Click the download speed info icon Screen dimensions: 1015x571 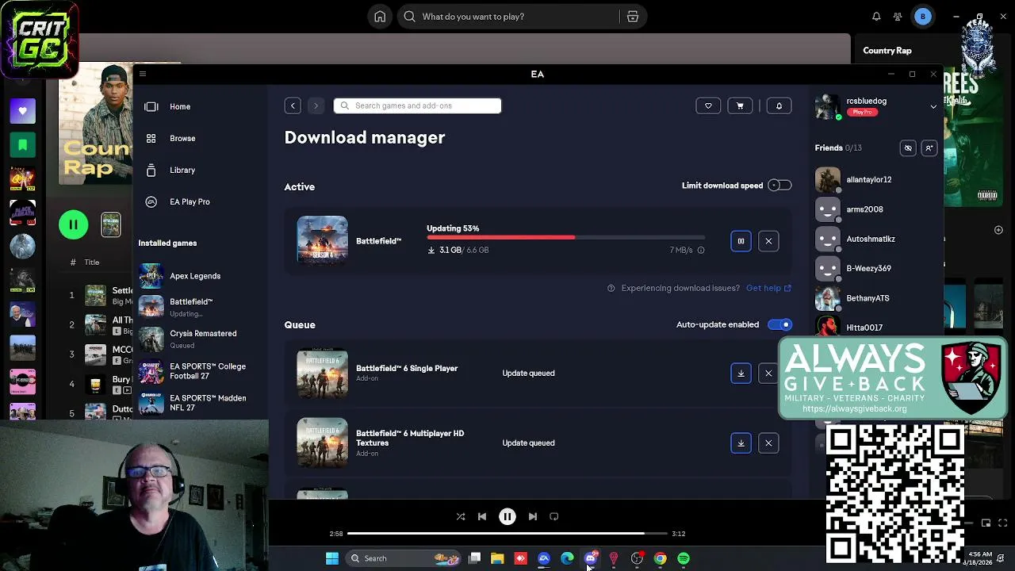click(700, 250)
